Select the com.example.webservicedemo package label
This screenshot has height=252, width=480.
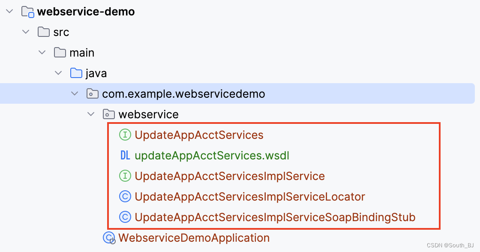point(184,94)
